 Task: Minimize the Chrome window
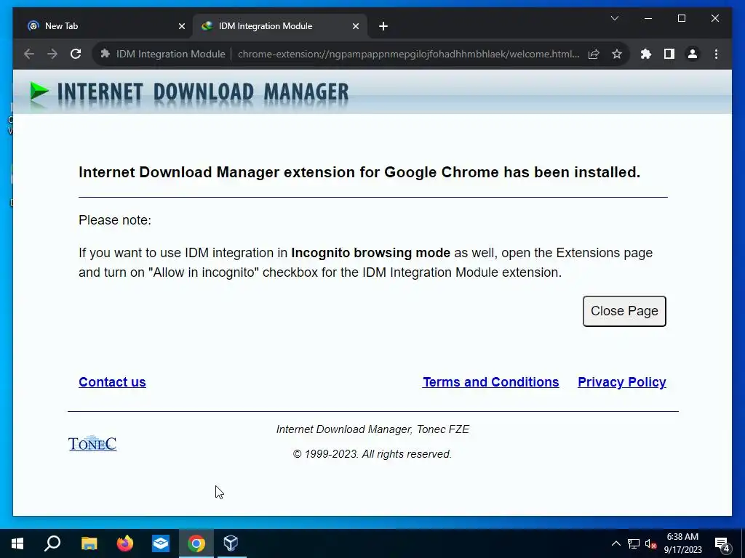[x=648, y=18]
